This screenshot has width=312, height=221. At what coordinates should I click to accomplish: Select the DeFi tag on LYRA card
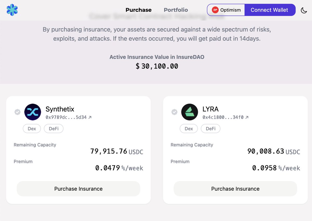(x=211, y=129)
